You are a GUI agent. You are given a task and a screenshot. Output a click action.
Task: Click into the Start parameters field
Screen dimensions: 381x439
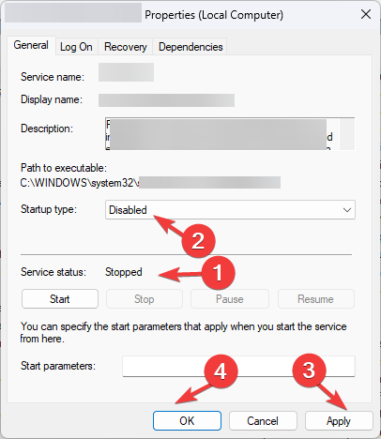[238, 366]
